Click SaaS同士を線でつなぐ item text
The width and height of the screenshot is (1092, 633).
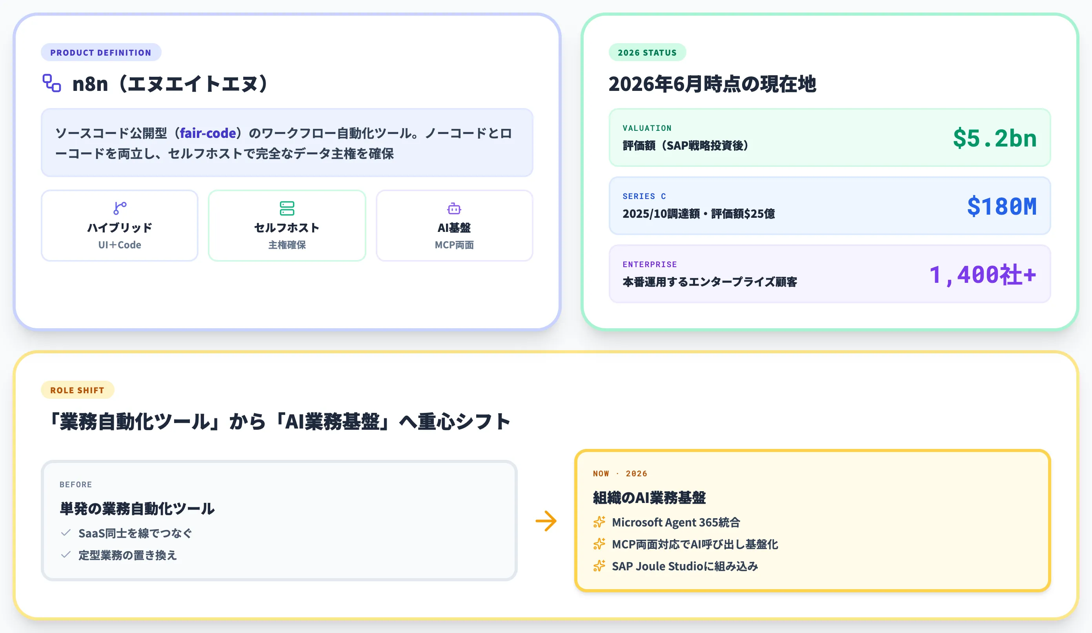pyautogui.click(x=135, y=533)
